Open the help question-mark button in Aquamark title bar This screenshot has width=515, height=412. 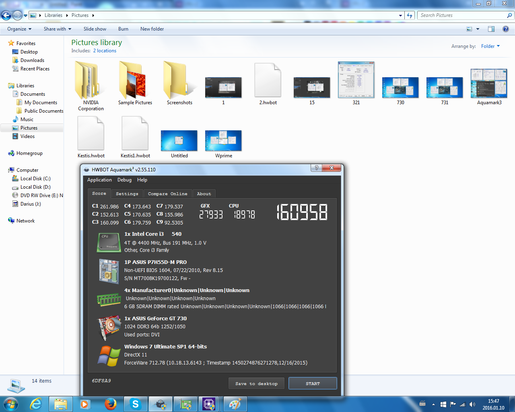point(316,168)
